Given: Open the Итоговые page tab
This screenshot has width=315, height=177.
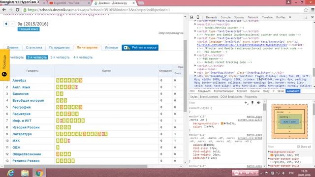Looking at the screenshot, I should click(111, 48).
